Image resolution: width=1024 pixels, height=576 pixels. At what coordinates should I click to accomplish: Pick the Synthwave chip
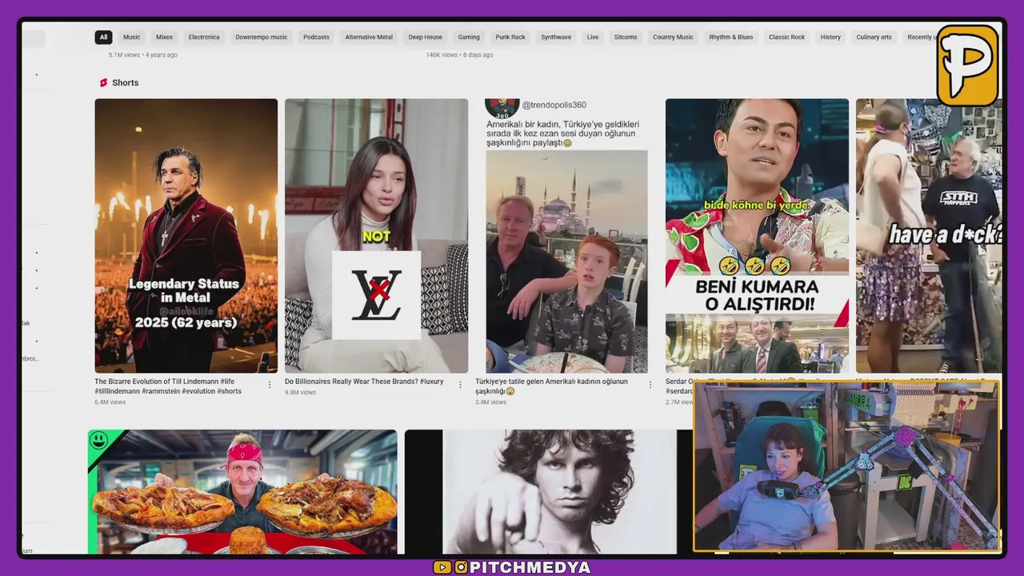[556, 37]
